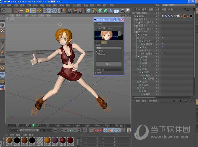Image resolution: width=198 pixels, height=147 pixels.
Task: Toggle Y axis lock
Action: coord(52,10)
